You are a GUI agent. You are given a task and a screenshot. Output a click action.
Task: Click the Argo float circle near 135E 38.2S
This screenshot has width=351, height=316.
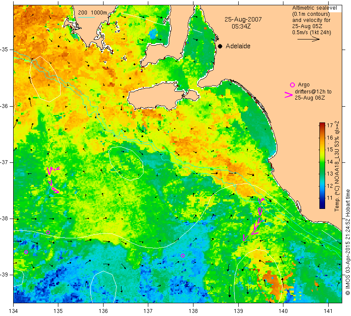click(48, 233)
